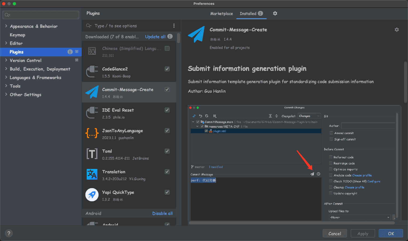Screen dimensions: 408x241
Task: Open the Help question mark button
Action: [x=9, y=233]
